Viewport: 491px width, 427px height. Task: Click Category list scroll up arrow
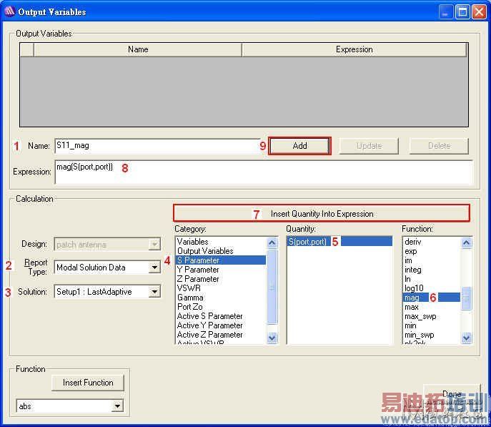tap(272, 242)
